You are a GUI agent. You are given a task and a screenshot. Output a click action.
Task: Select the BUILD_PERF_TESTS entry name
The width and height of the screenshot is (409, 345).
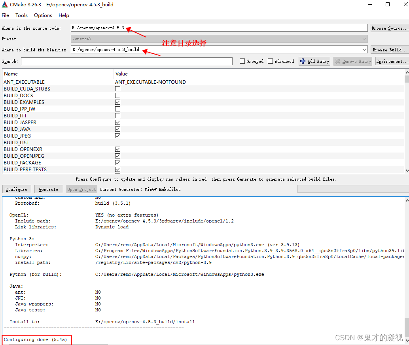click(x=25, y=170)
